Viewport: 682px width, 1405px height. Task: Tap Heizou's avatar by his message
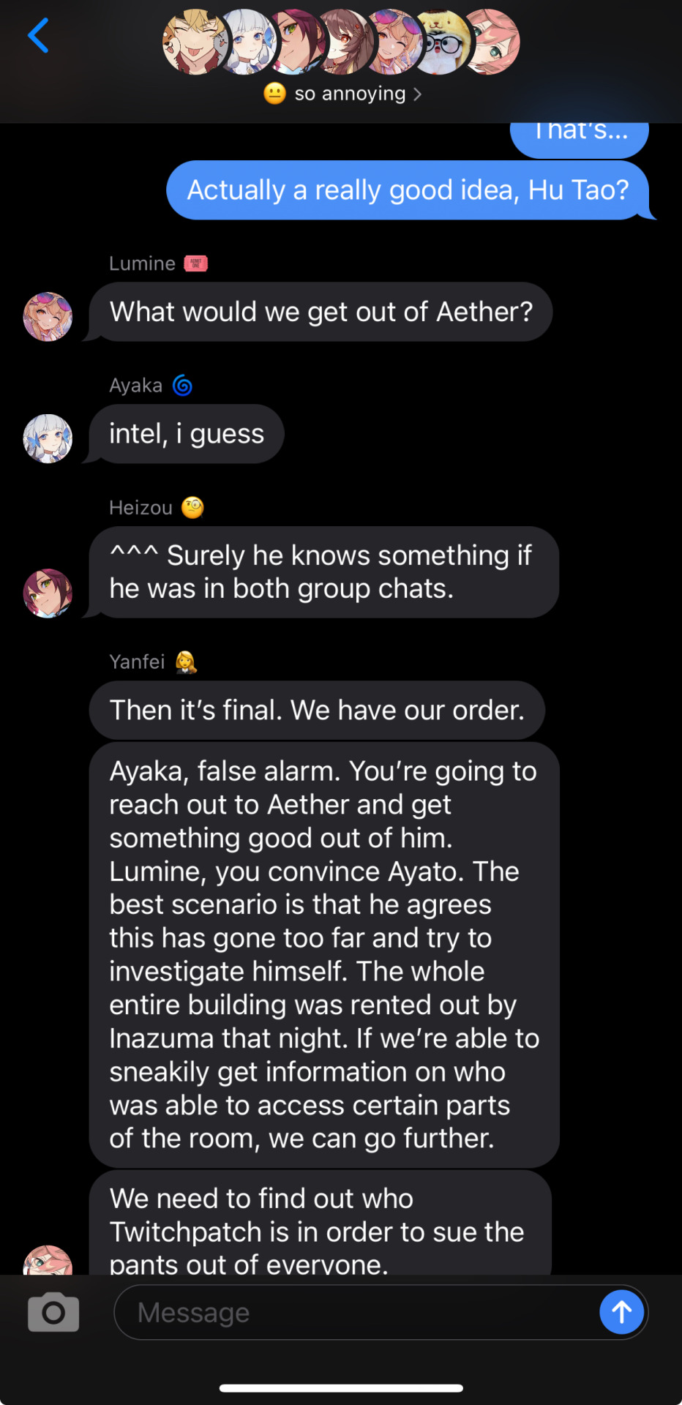point(48,593)
